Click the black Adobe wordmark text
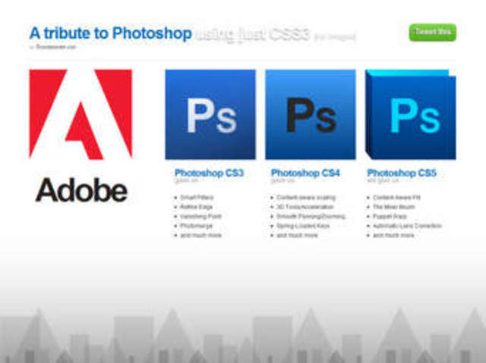486x363 pixels. [x=81, y=190]
